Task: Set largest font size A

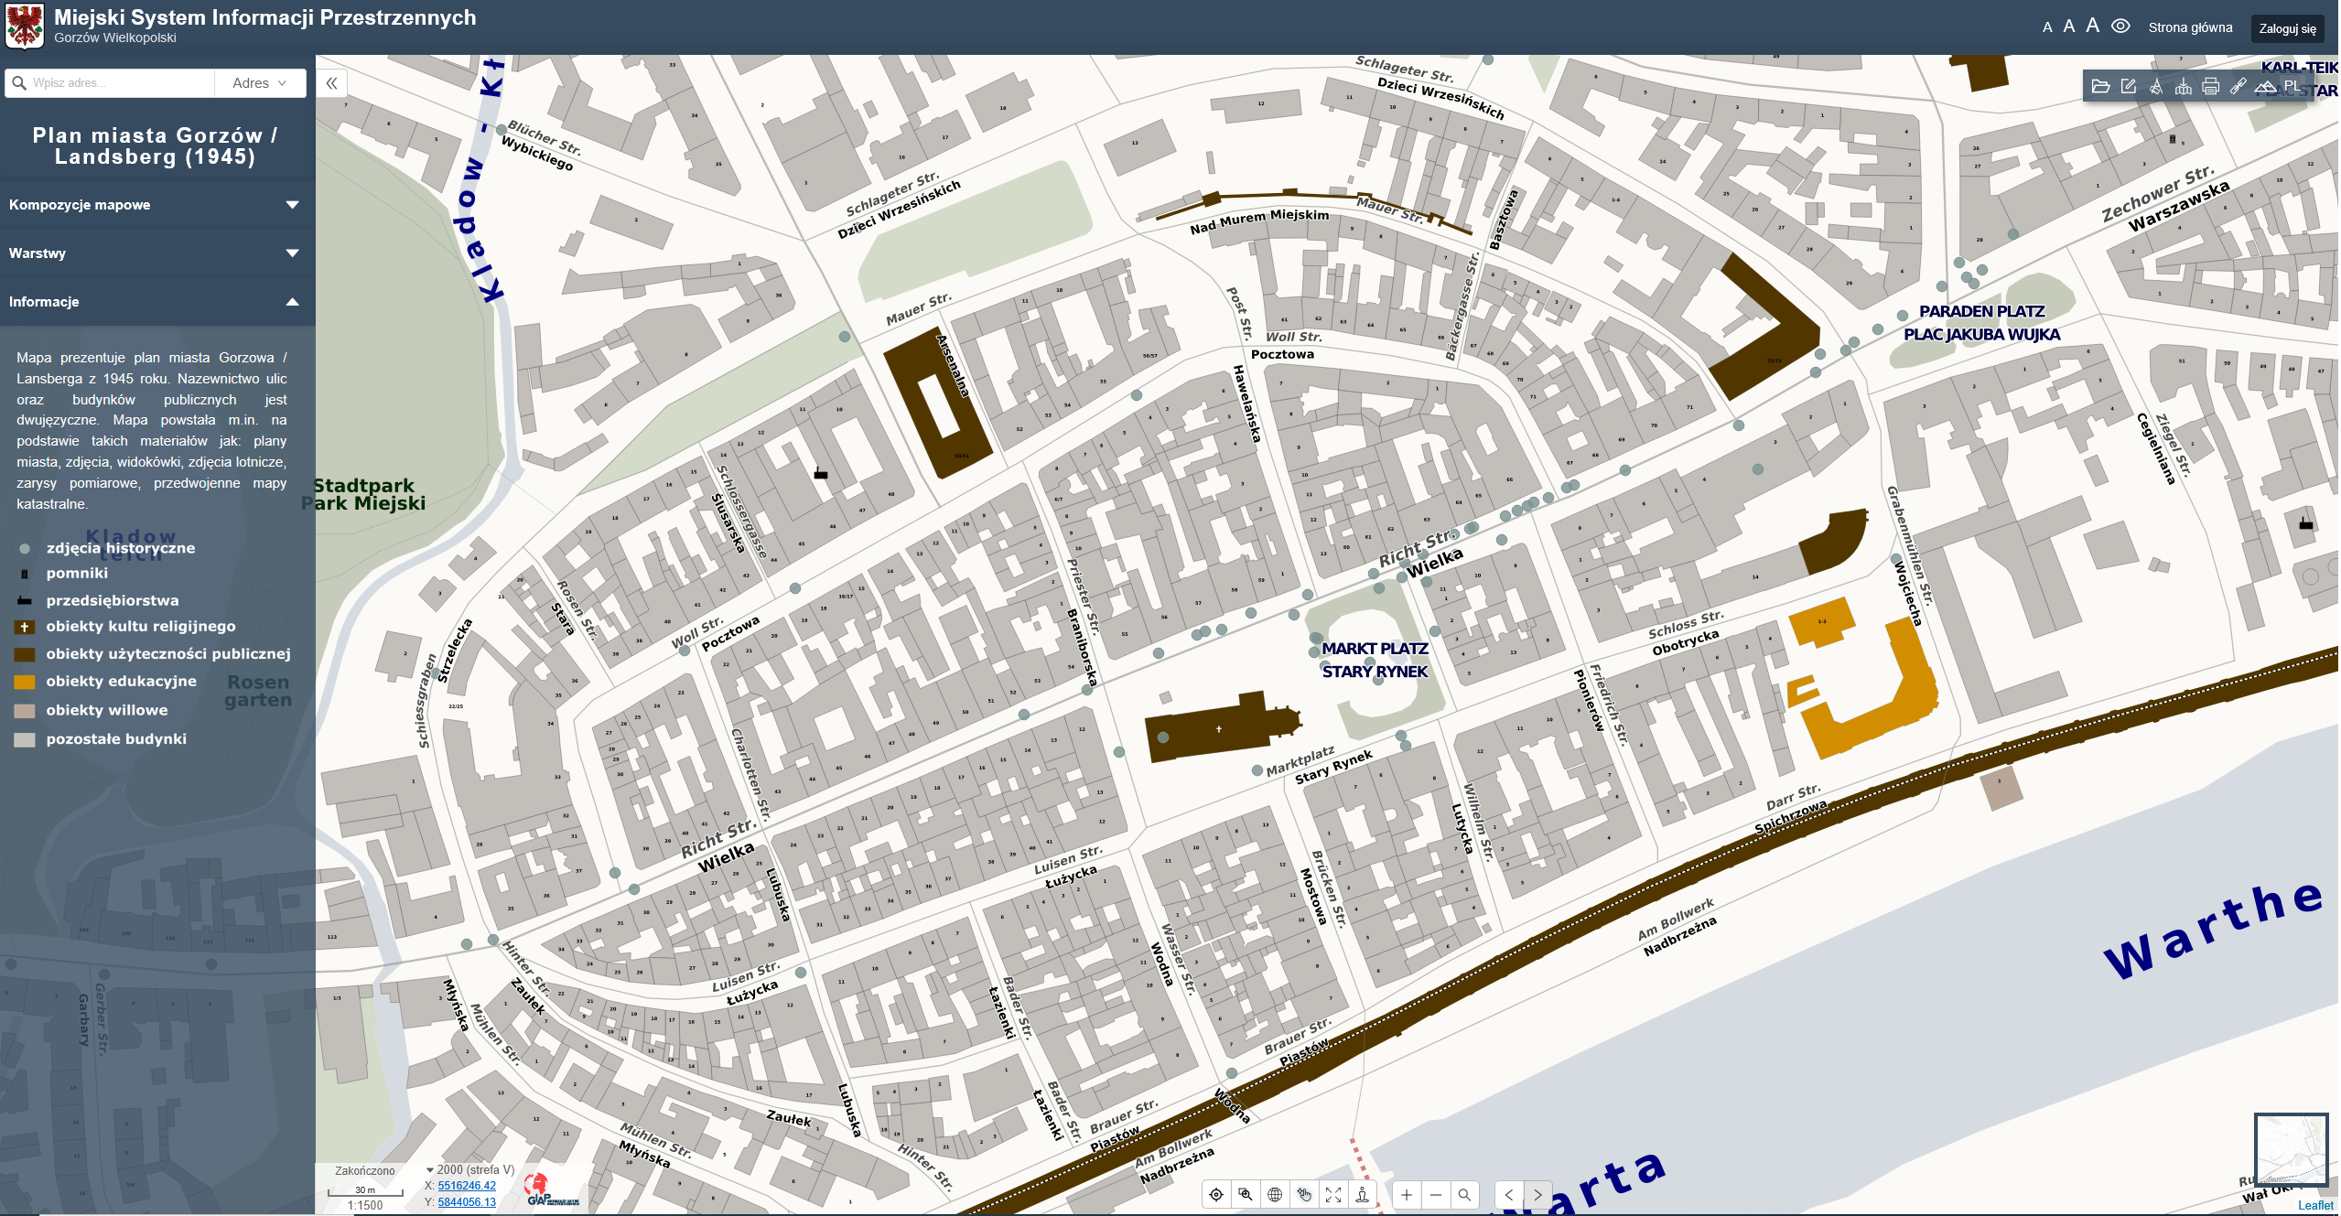Action: coord(2093,26)
